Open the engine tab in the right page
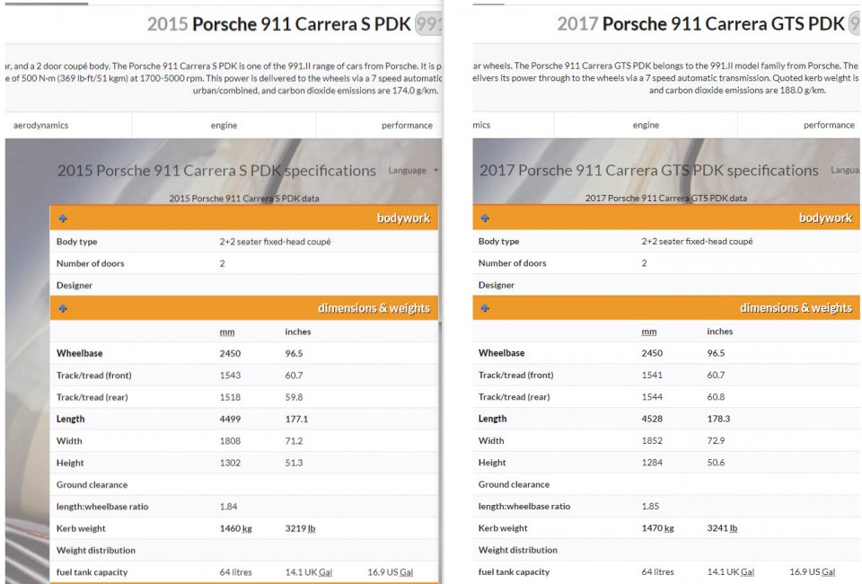The image size is (862, 584). tap(646, 125)
